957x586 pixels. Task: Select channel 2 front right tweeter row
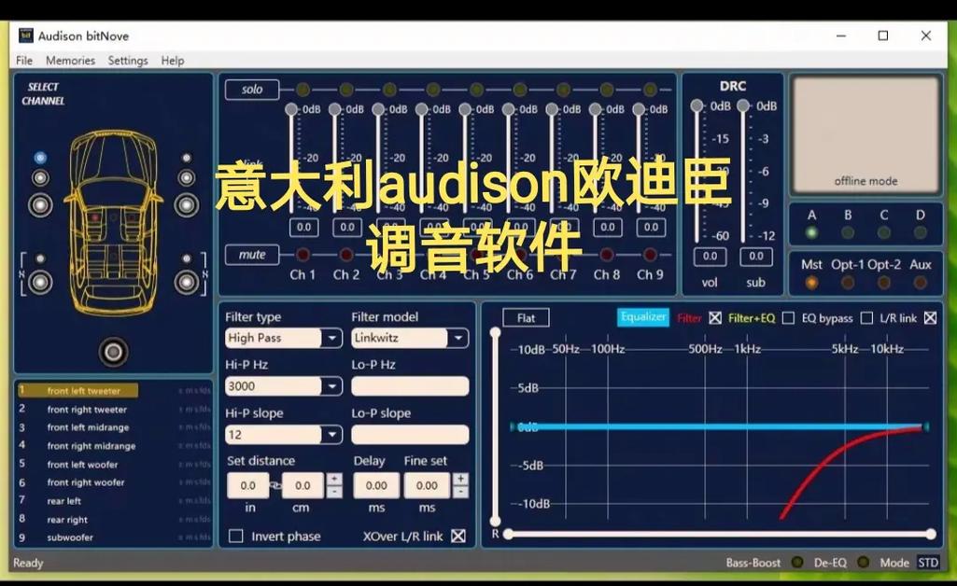[x=114, y=409]
